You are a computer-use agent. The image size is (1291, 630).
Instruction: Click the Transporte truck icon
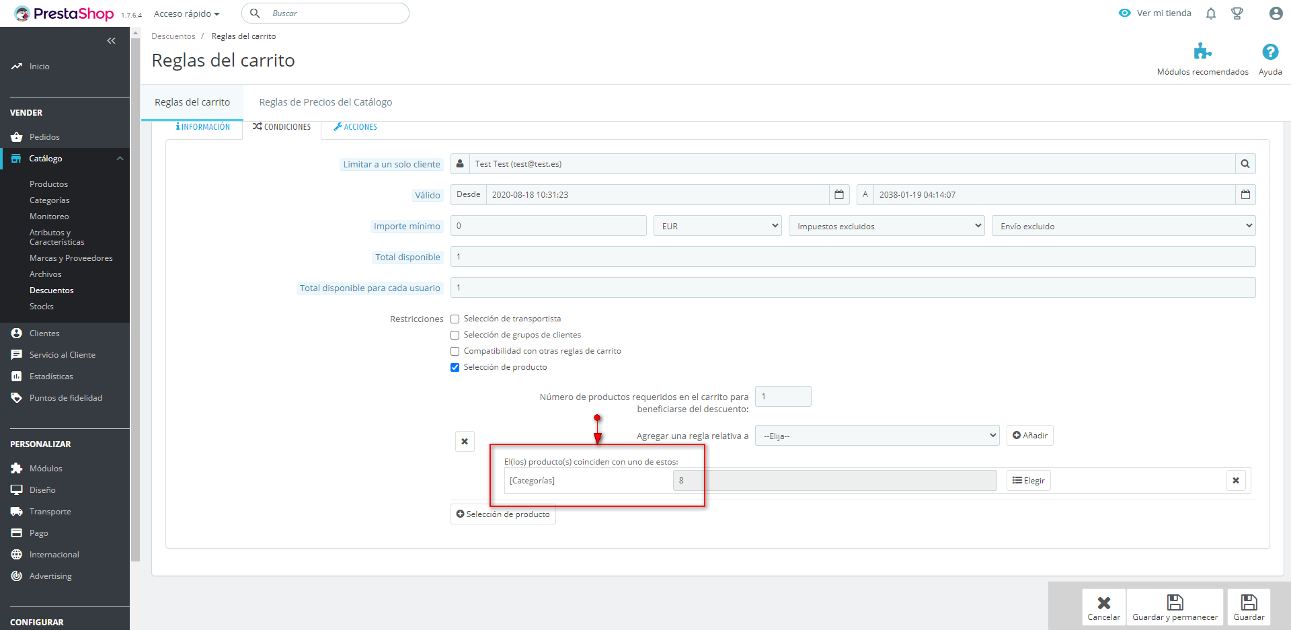(x=17, y=512)
